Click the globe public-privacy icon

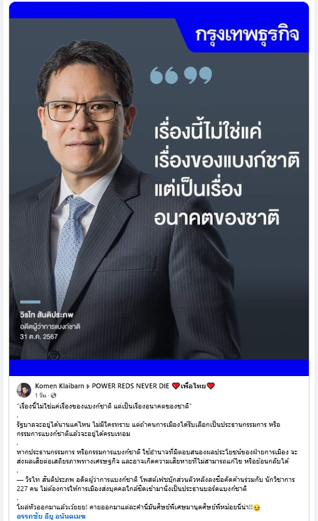click(x=53, y=396)
